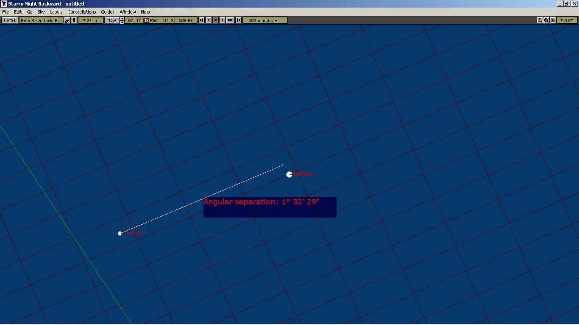Open the Guides menu
This screenshot has width=579, height=325.
tap(108, 12)
